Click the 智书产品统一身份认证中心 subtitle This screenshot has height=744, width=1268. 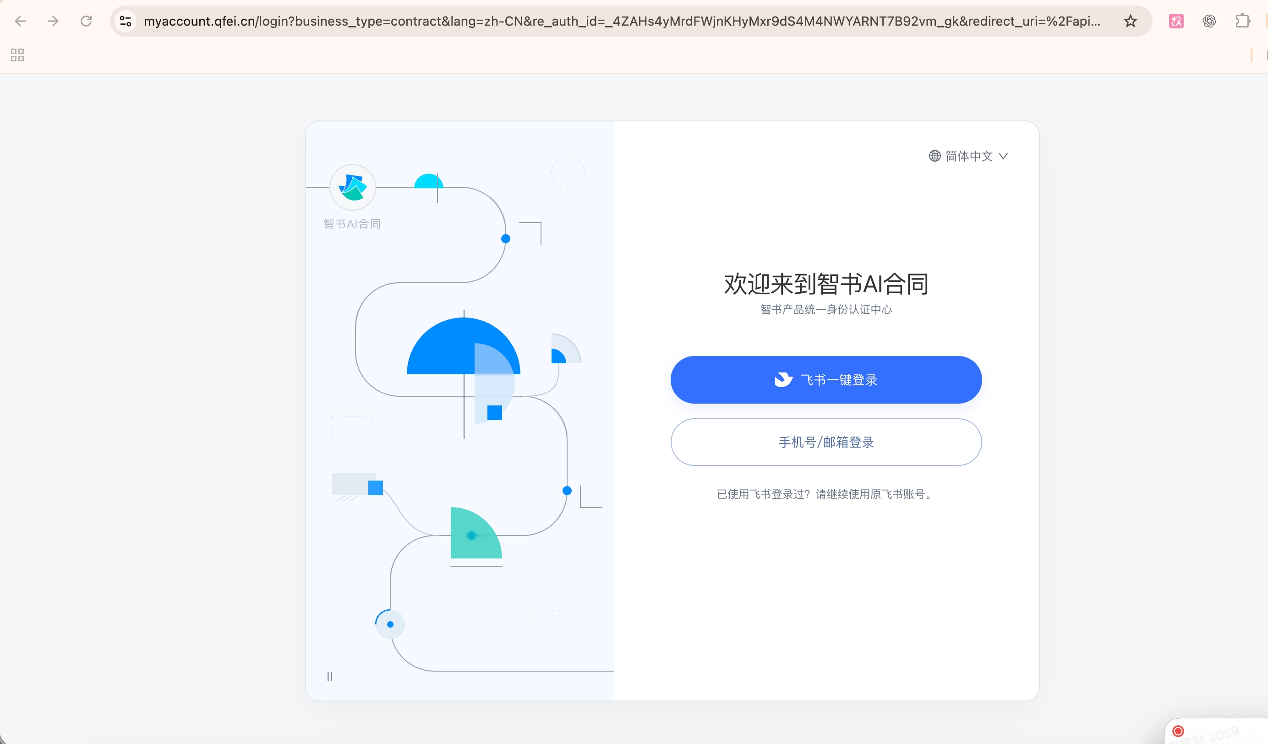tap(825, 310)
